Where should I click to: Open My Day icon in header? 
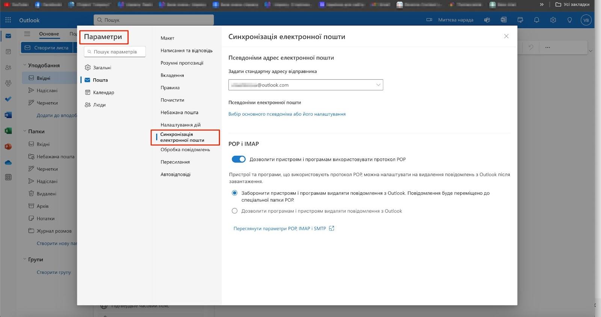click(520, 20)
